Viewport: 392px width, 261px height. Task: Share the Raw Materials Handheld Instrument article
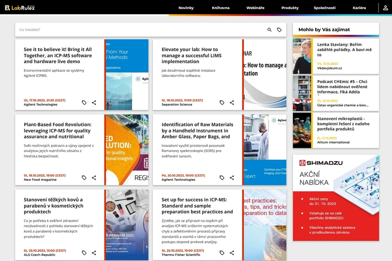(x=232, y=177)
